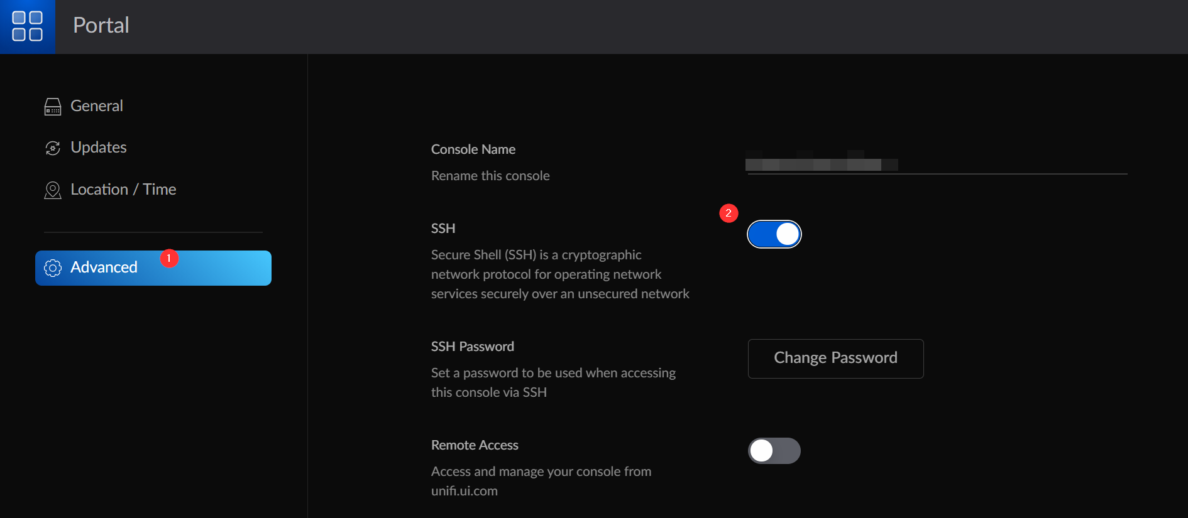This screenshot has height=518, width=1188.
Task: Click the Location pin icon
Action: coord(53,190)
